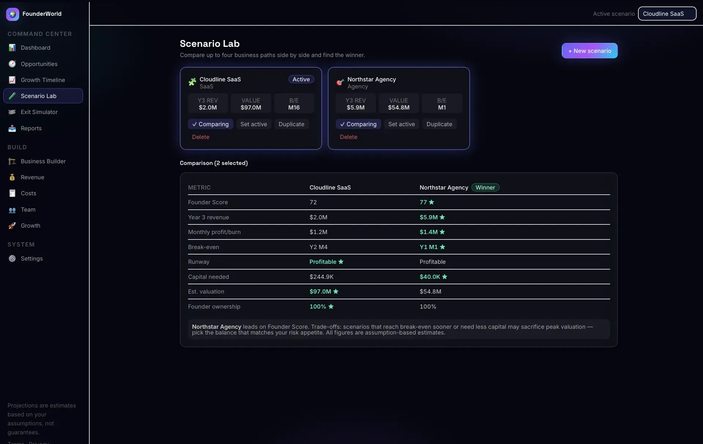
Task: Click the Costs receipt icon
Action: point(12,193)
